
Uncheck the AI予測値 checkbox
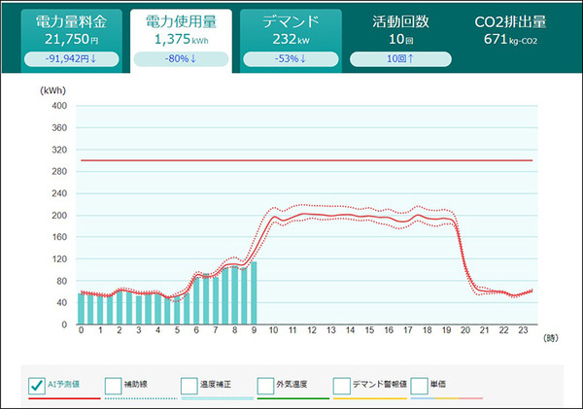35,386
